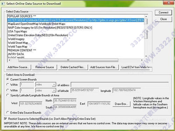The image size is (175, 131).
Task: Select Within of address radio option
Action: (8, 84)
